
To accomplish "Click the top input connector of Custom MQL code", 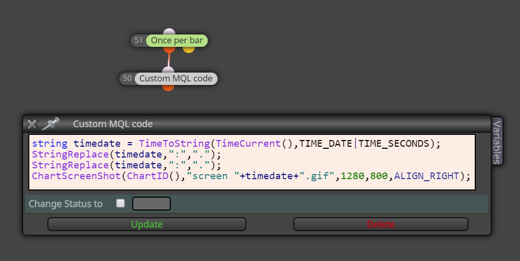I will click(x=168, y=69).
